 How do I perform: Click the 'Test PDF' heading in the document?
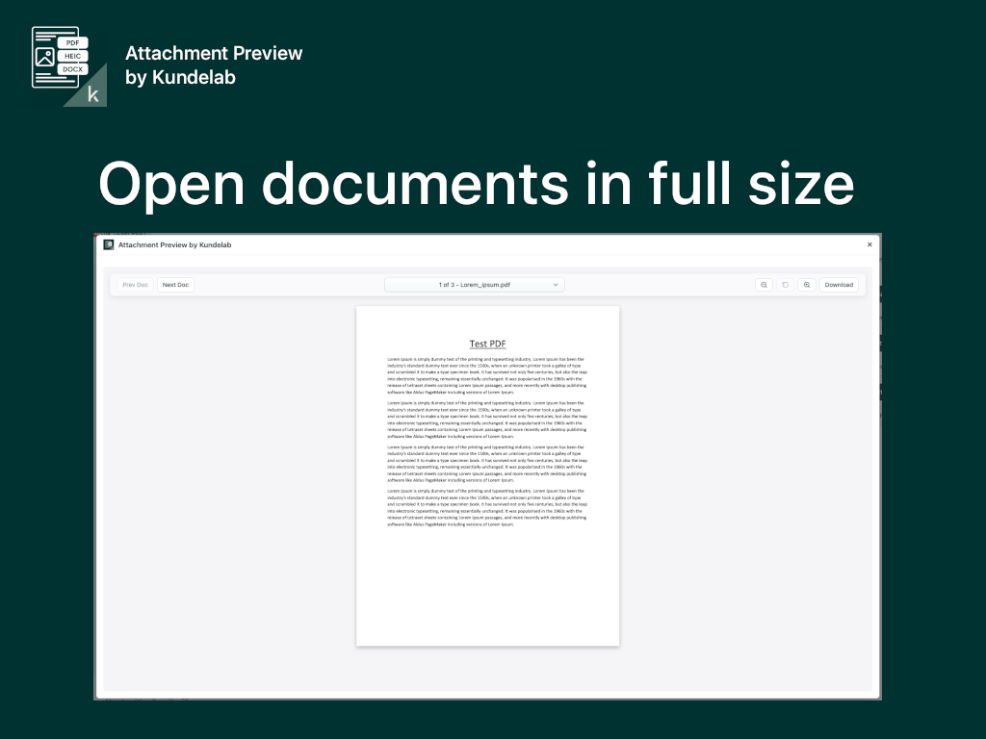coord(487,344)
